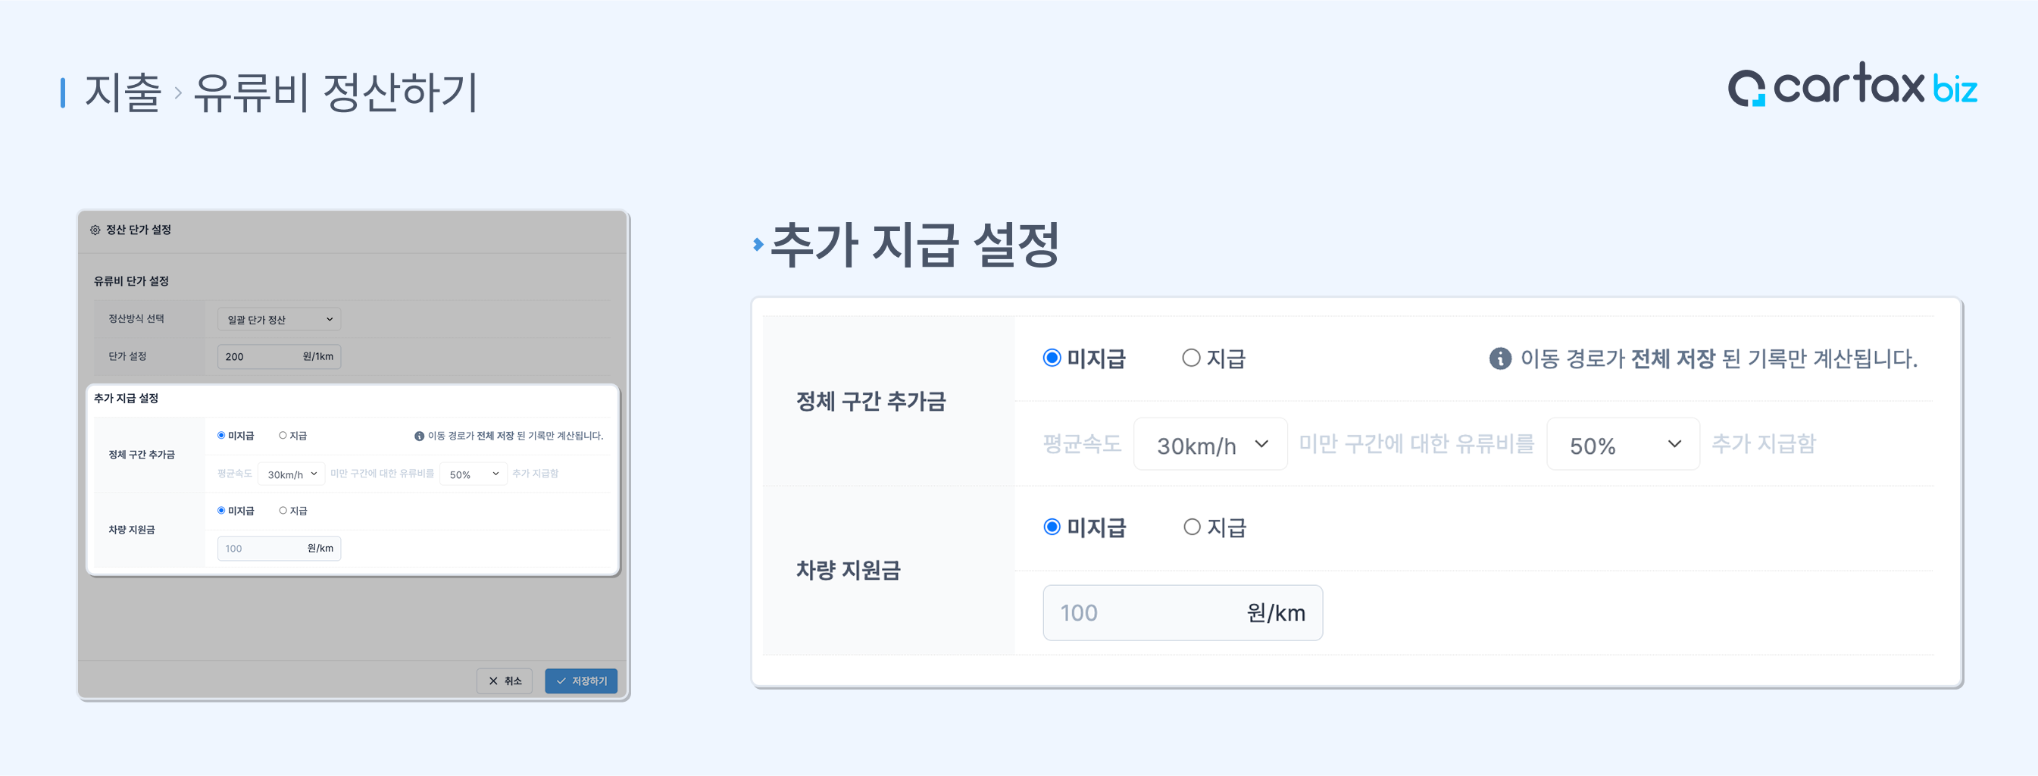
Task: Open the 일괄 단가 정산 dropdown
Action: point(279,320)
